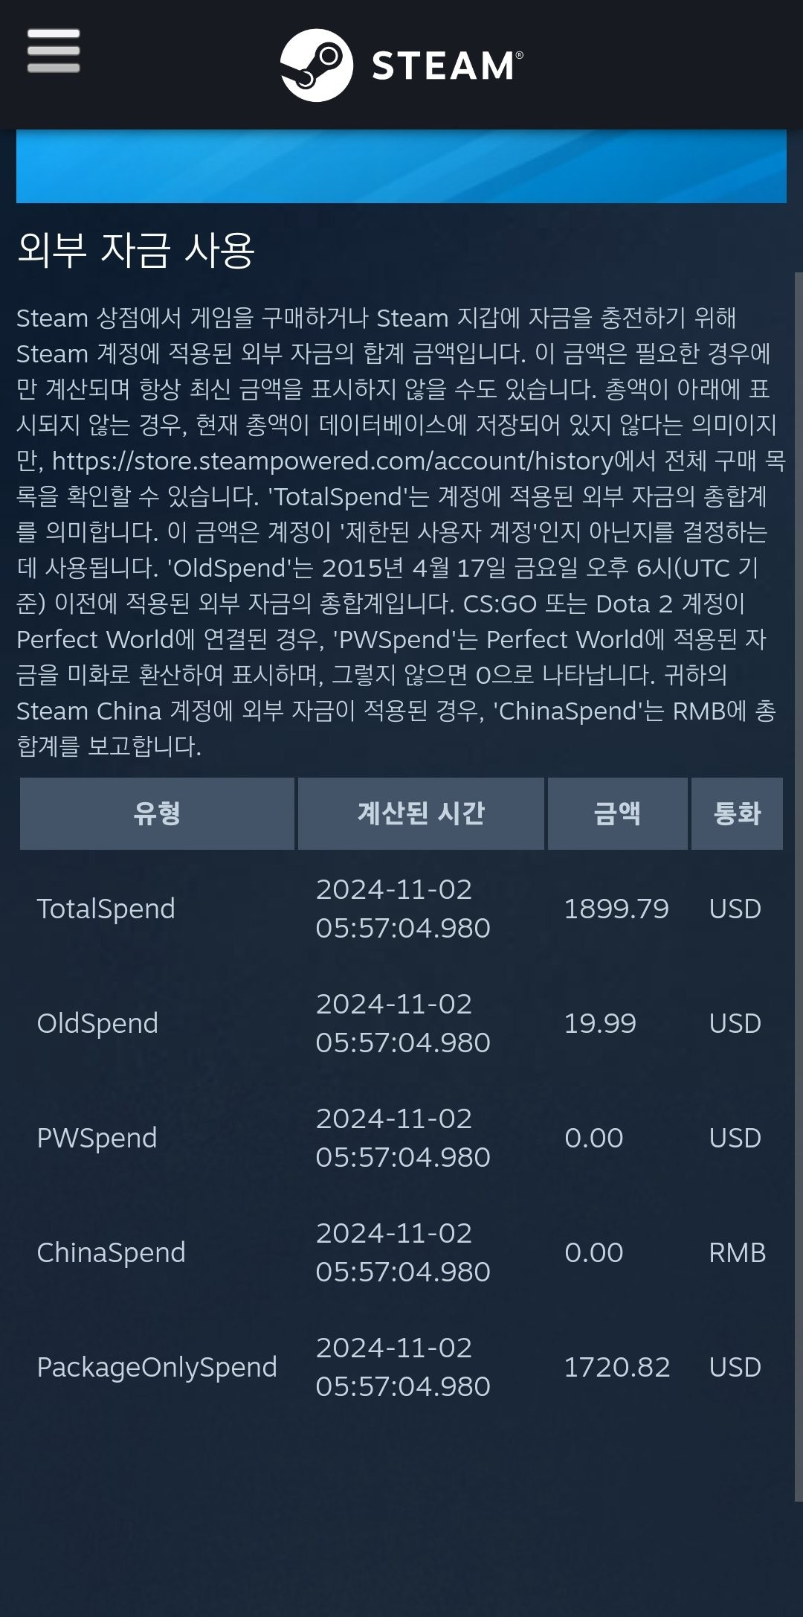This screenshot has width=803, height=1617.
Task: Select the ChinaSpend row label
Action: coord(112,1252)
